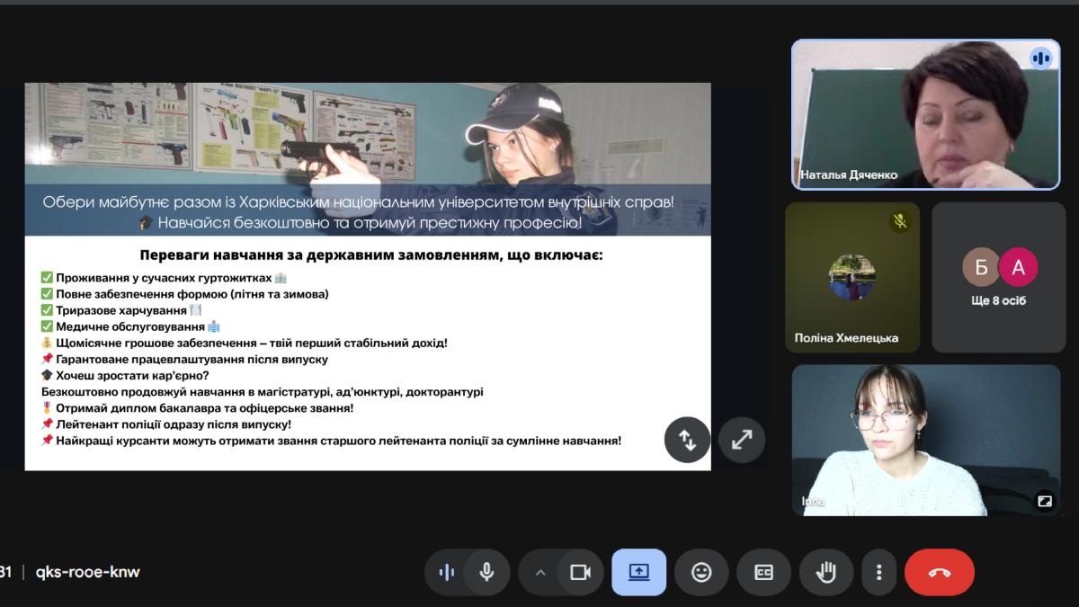Select Поліна Хмелецька participant tile
The image size is (1079, 607).
point(852,277)
